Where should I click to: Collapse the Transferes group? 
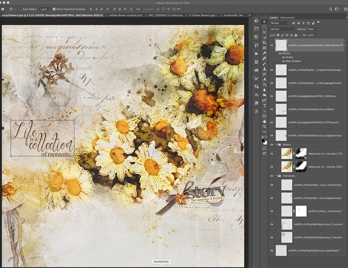point(277,176)
